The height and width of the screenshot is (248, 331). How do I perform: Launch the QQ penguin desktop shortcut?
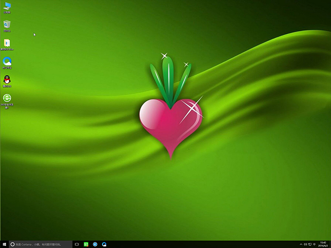click(x=8, y=80)
